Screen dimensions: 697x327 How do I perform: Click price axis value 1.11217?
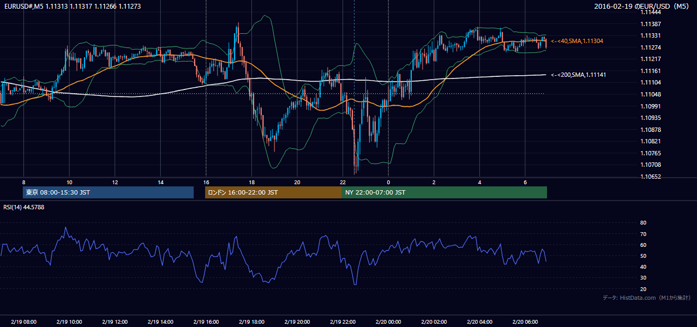[x=651, y=59]
